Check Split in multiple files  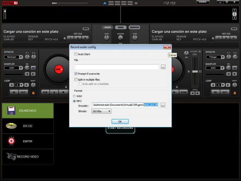click(76, 80)
